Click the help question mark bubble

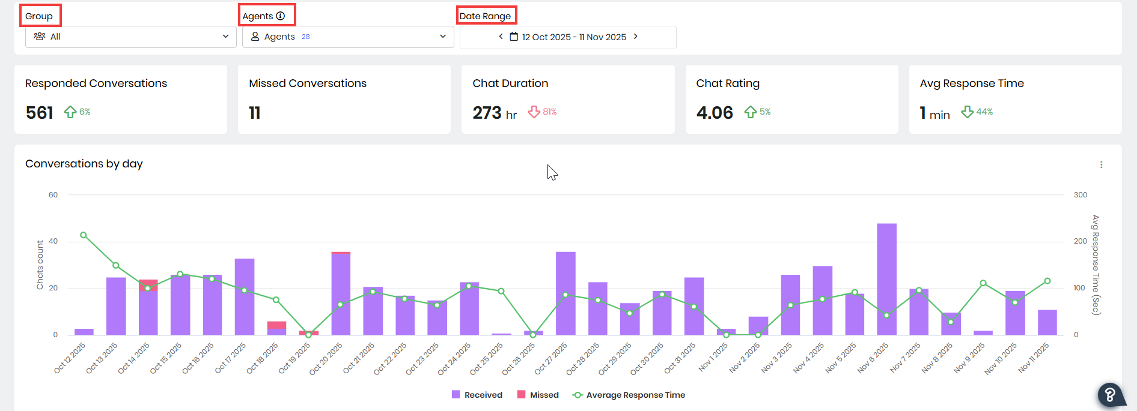tap(1110, 395)
